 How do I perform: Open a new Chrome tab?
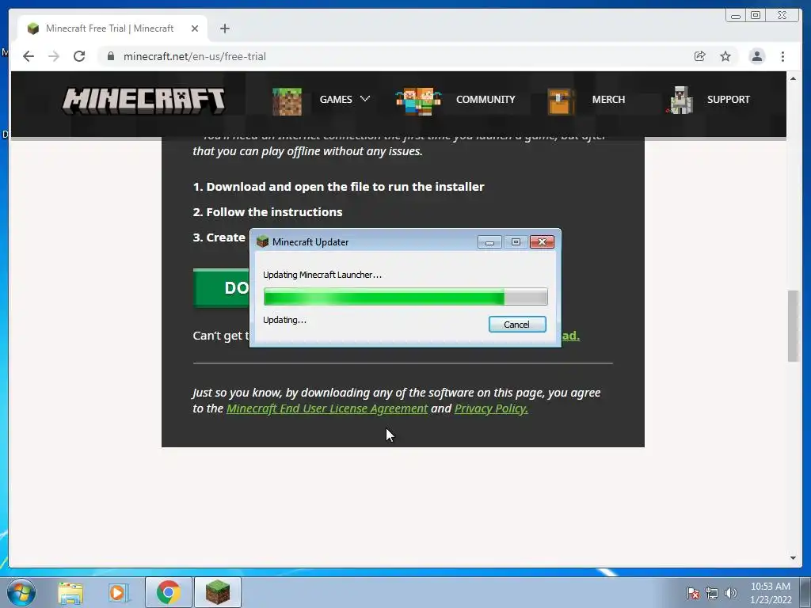coord(224,28)
